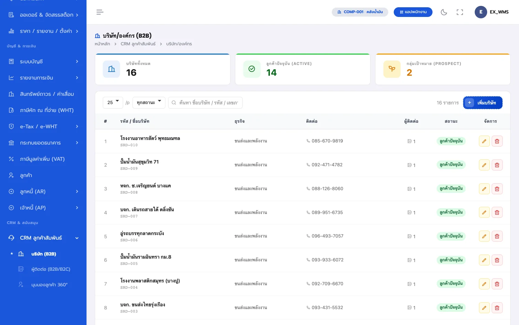Screen dimensions: 519x325
Task: Click the เพิ่มบริษัท add company button
Action: [483, 103]
